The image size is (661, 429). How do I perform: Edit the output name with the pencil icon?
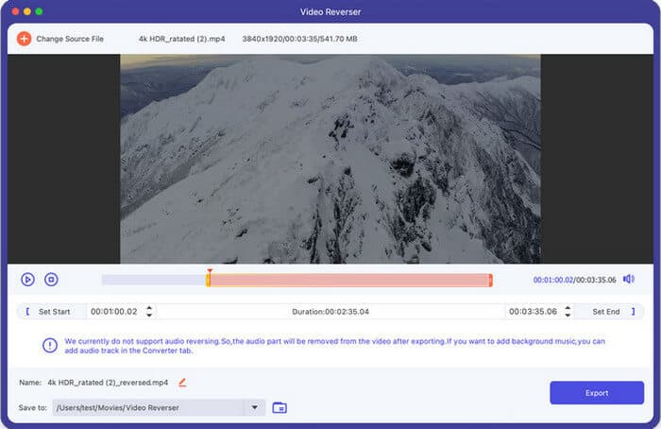point(182,383)
